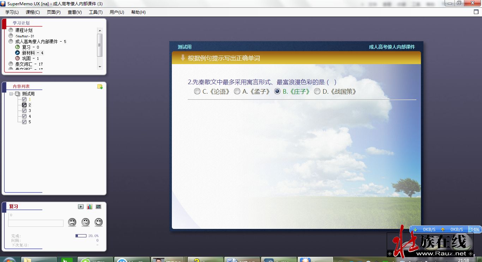
Task: Open the 学习(L) menu
Action: pyautogui.click(x=12, y=12)
